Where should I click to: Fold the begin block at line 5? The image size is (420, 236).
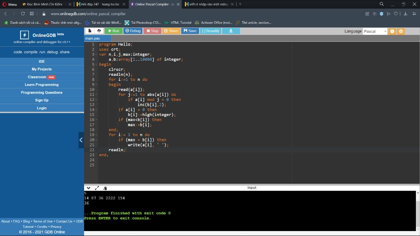(x=96, y=64)
